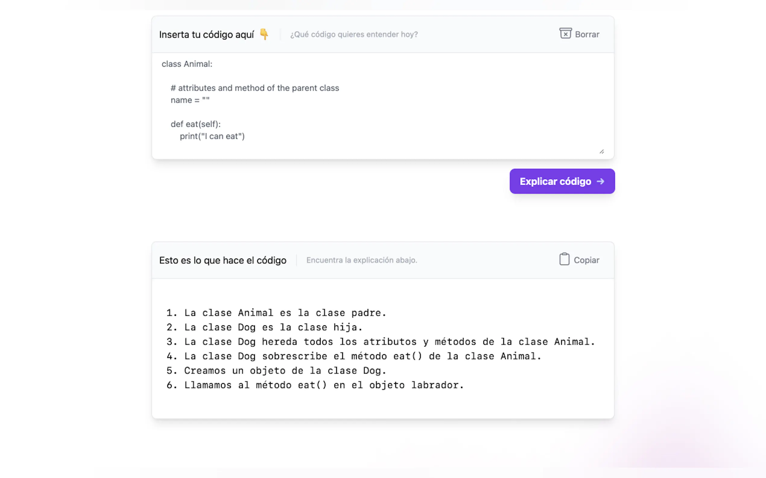Click the print("I can eat") line
766x478 pixels.
pos(212,136)
